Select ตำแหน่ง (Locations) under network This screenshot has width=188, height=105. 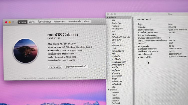pos(116,101)
